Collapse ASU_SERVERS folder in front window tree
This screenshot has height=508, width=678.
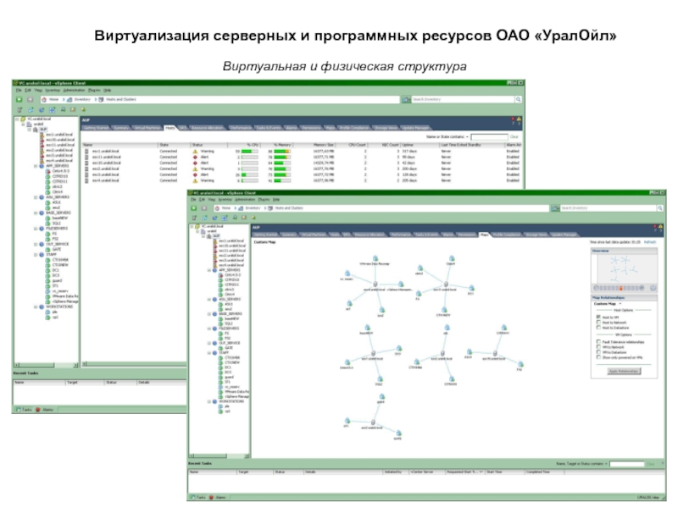(x=209, y=300)
